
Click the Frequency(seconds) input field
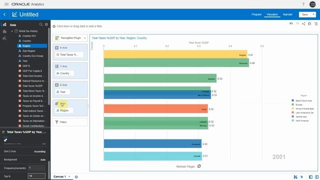point(36,168)
